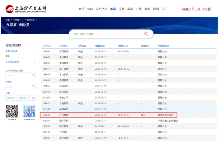Click code 113674 in the table

[x=46, y=103]
